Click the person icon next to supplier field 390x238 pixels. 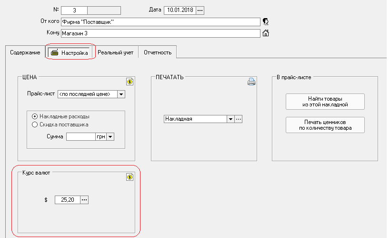(266, 21)
